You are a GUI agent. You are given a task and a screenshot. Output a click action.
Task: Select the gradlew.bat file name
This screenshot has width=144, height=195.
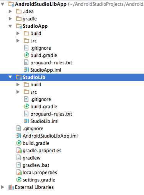tap(36, 165)
